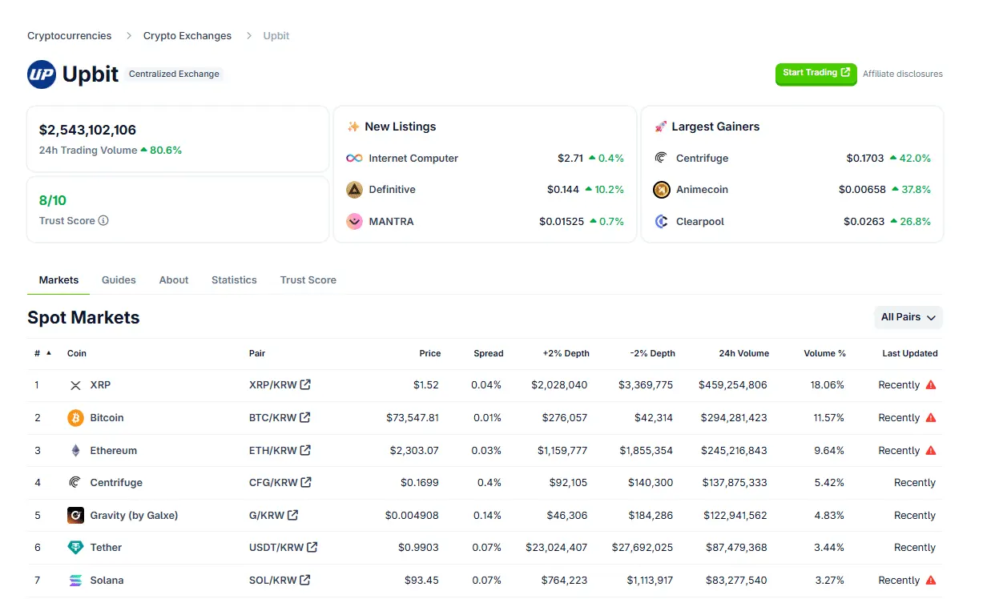Open the Guides tab

coord(119,280)
